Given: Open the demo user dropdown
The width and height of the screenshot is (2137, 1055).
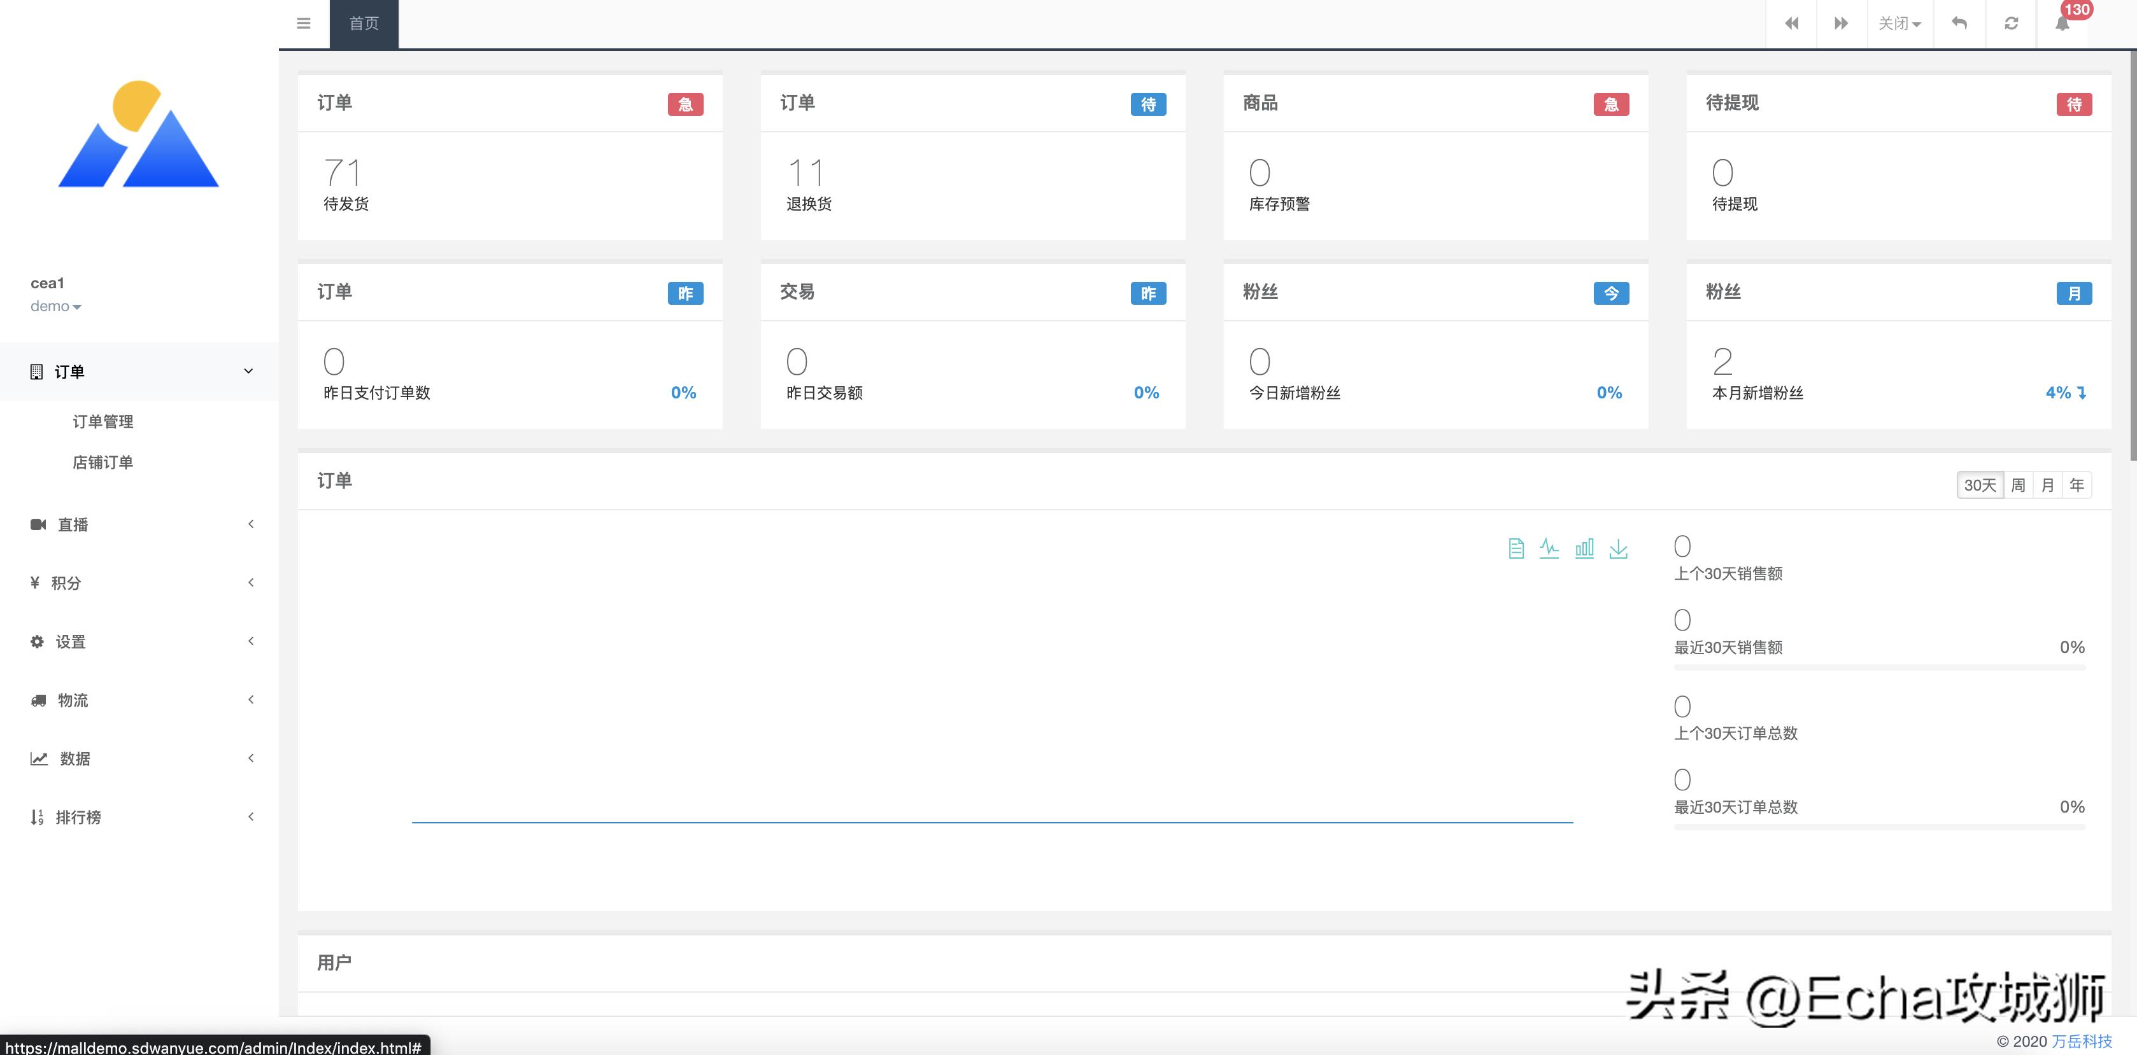Looking at the screenshot, I should [55, 307].
